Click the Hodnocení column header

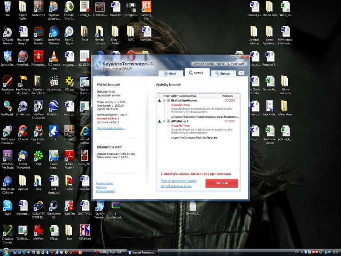click(228, 96)
